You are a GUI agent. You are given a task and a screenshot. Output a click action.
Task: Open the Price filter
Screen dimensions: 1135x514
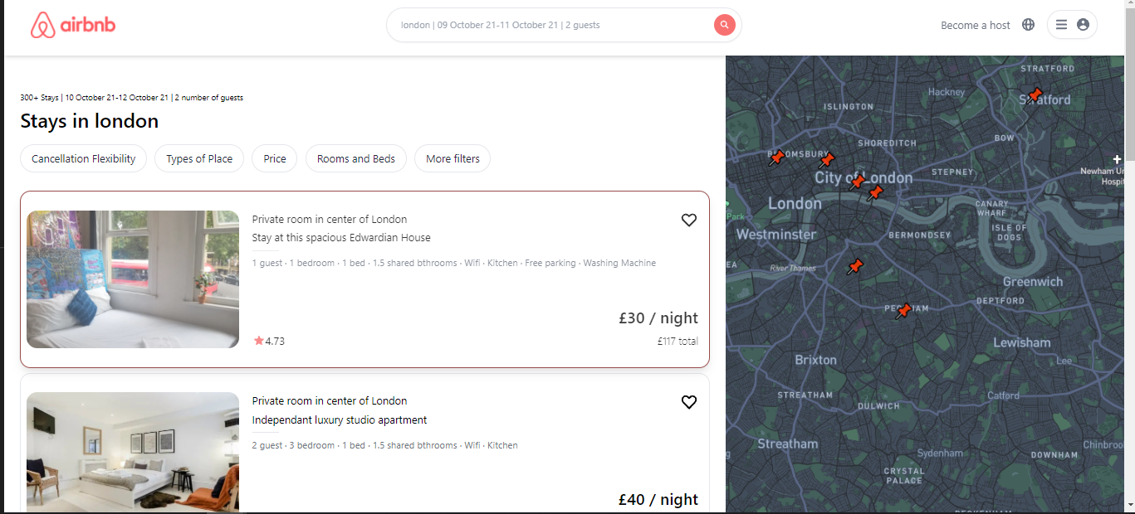click(x=274, y=158)
